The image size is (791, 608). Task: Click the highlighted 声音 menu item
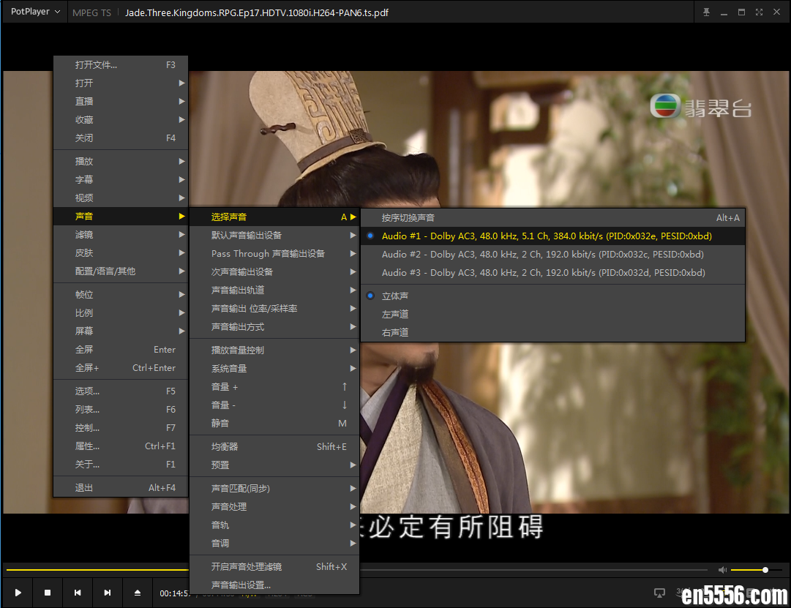coord(121,216)
